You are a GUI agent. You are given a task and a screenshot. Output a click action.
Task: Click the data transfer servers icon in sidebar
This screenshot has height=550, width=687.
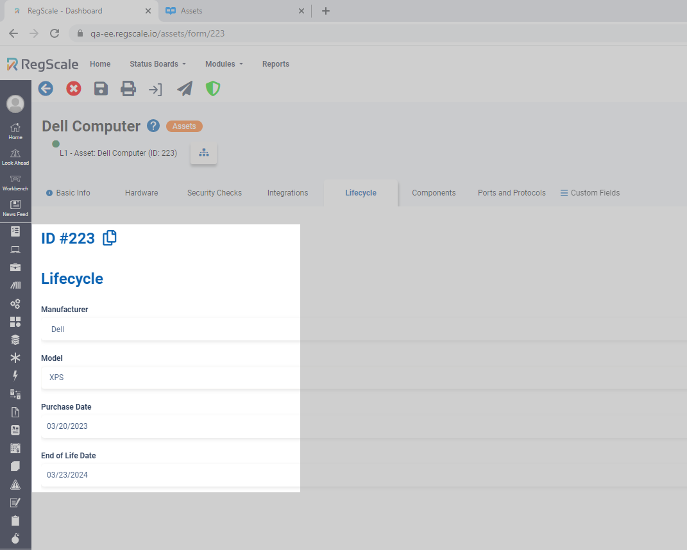(15, 394)
